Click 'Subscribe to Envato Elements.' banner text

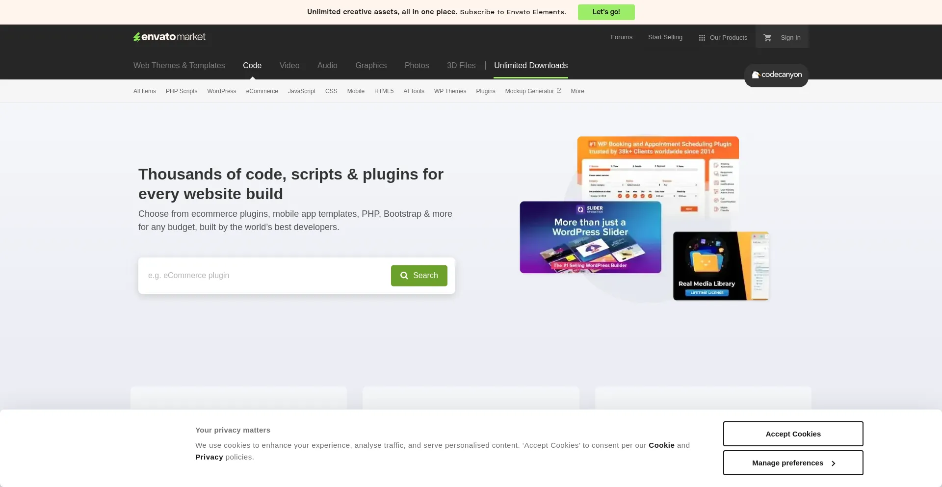(513, 12)
